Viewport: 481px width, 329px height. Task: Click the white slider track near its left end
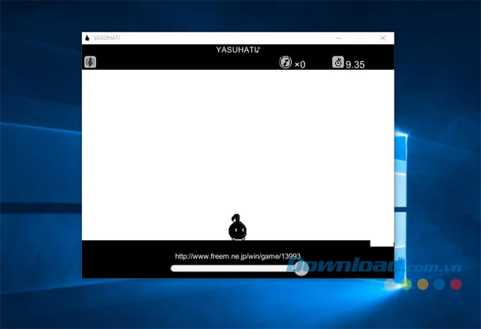coord(180,268)
